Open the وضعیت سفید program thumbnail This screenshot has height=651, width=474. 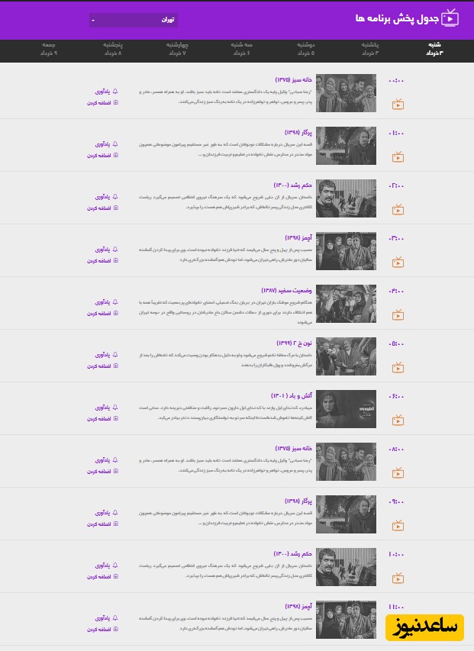[347, 304]
